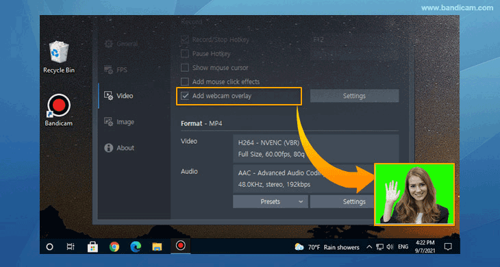Open the Windows search circle on taskbar
500x267 pixels.
tap(49, 246)
